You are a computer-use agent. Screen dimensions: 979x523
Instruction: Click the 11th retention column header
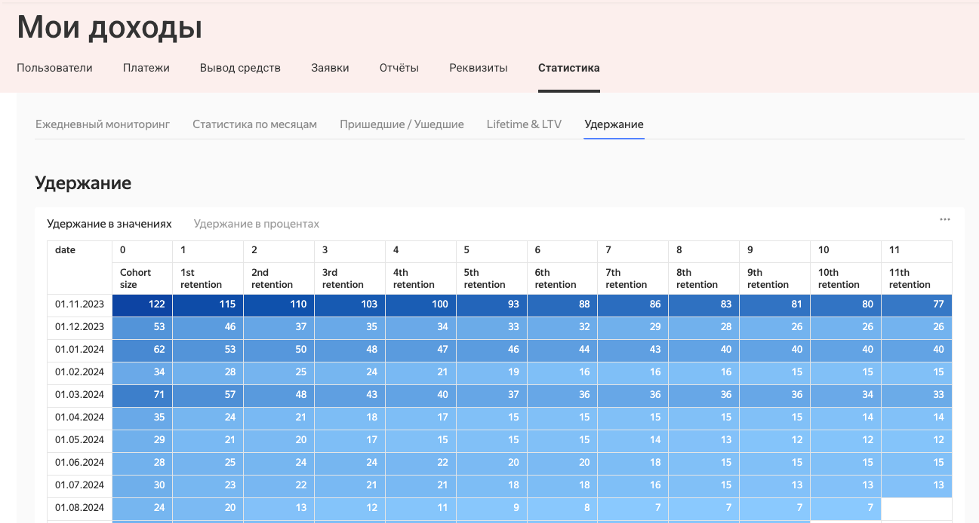(x=910, y=278)
